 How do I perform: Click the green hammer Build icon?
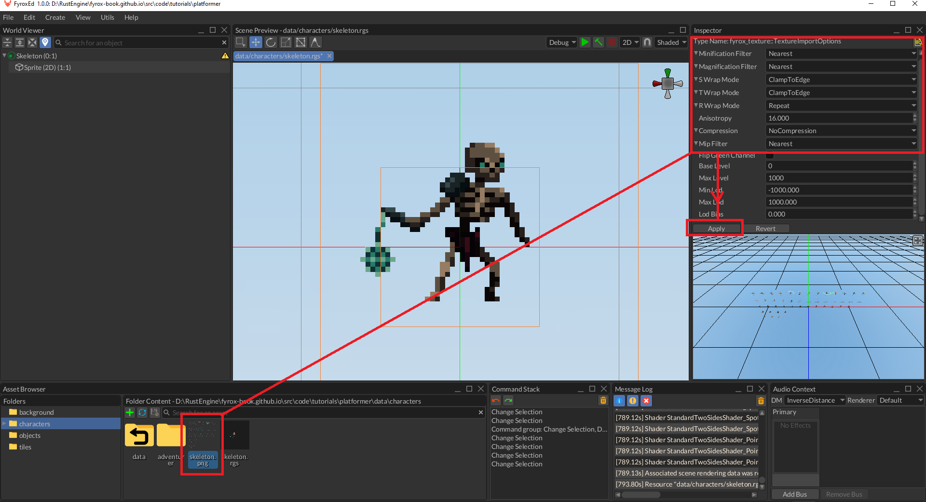coord(598,42)
